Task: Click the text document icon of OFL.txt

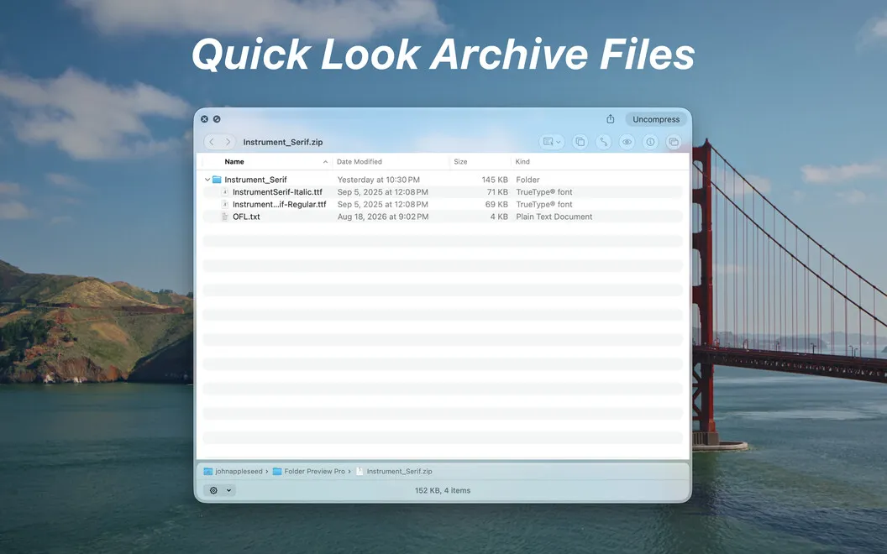Action: [225, 217]
